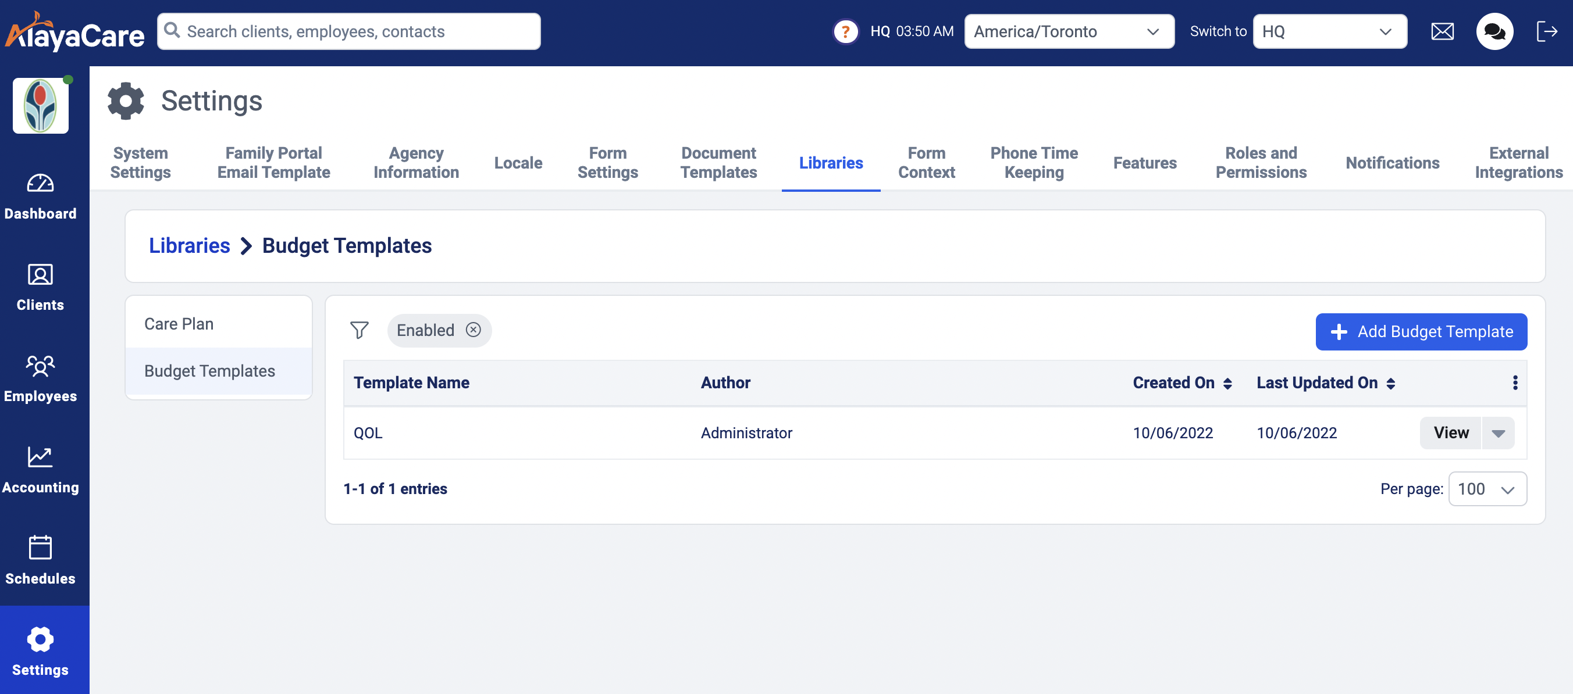Open Employees in the sidebar
This screenshot has width=1573, height=694.
click(x=40, y=379)
